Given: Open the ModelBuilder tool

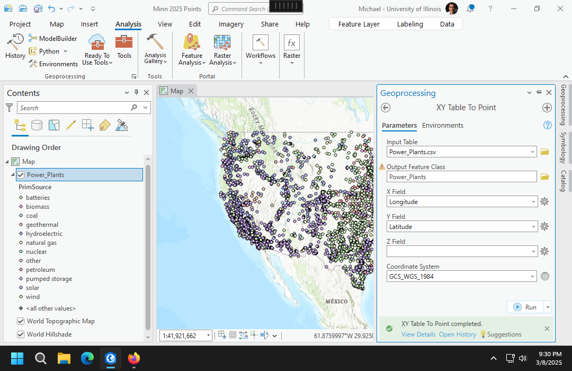Looking at the screenshot, I should pyautogui.click(x=53, y=38).
